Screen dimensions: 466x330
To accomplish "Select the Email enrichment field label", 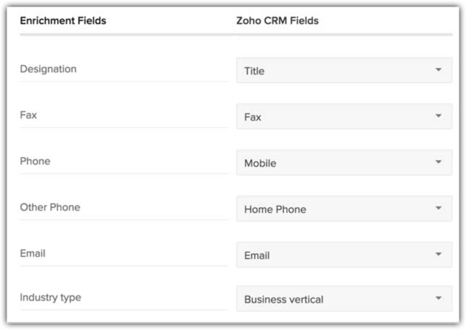I will 33,253.
